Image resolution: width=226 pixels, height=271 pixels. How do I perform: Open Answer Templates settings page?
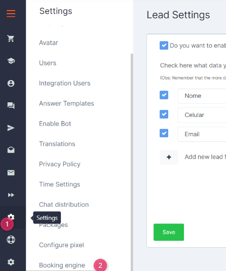point(66,103)
